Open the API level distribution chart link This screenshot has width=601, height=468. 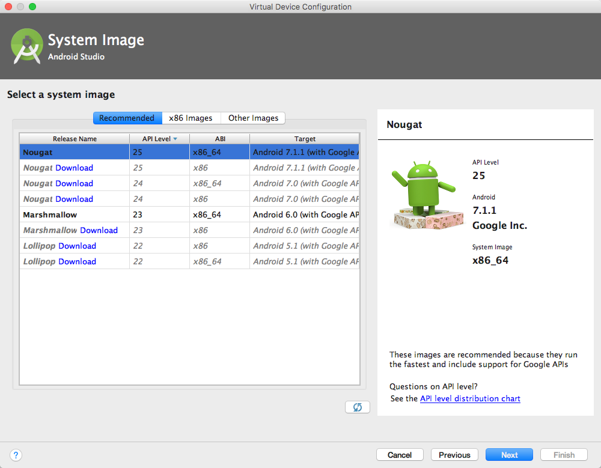(x=470, y=399)
